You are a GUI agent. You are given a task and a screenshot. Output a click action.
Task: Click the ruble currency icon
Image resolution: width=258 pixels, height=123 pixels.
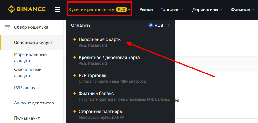150,25
